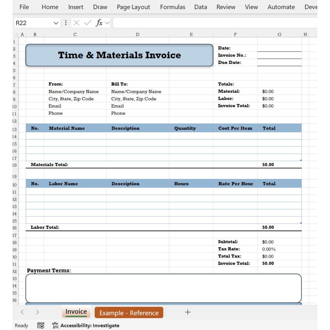
Task: Click the Cancel X icon in formula bar
Action: click(x=76, y=23)
